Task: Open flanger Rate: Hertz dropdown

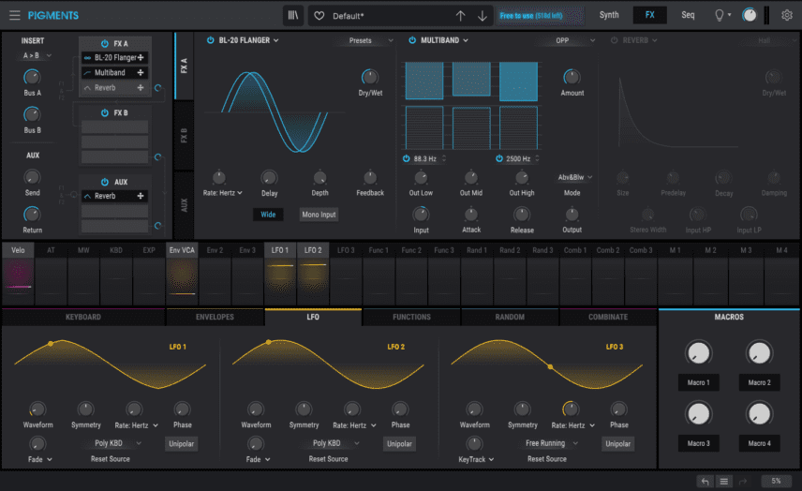Action: click(x=222, y=193)
